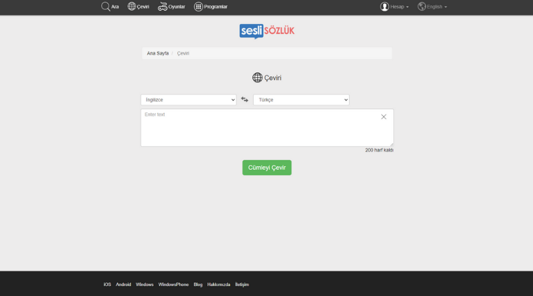Click the Ara search magnifier icon

105,7
